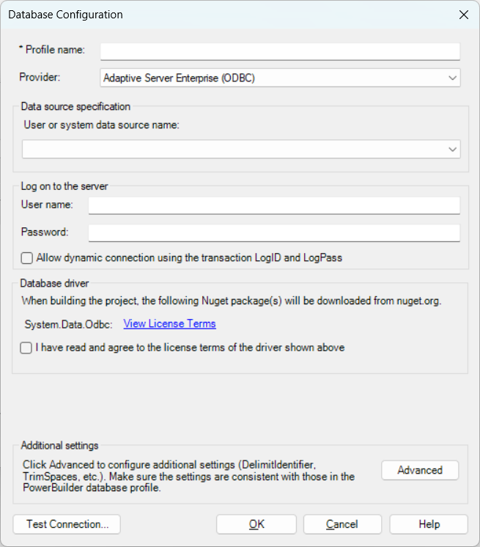Click inside the Password field
This screenshot has height=547, width=480.
(274, 233)
